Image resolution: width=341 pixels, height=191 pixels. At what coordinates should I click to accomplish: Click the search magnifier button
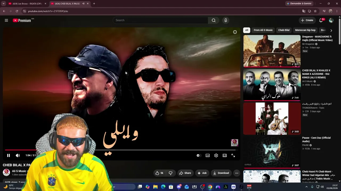[x=214, y=20]
